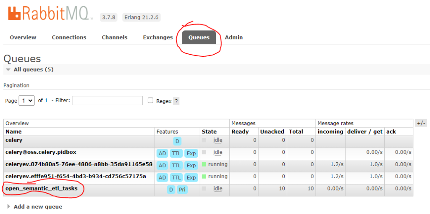Open the Exchanges tab
Image resolution: width=430 pixels, height=214 pixels.
pyautogui.click(x=157, y=37)
